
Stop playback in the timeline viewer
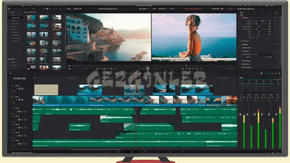189,69
